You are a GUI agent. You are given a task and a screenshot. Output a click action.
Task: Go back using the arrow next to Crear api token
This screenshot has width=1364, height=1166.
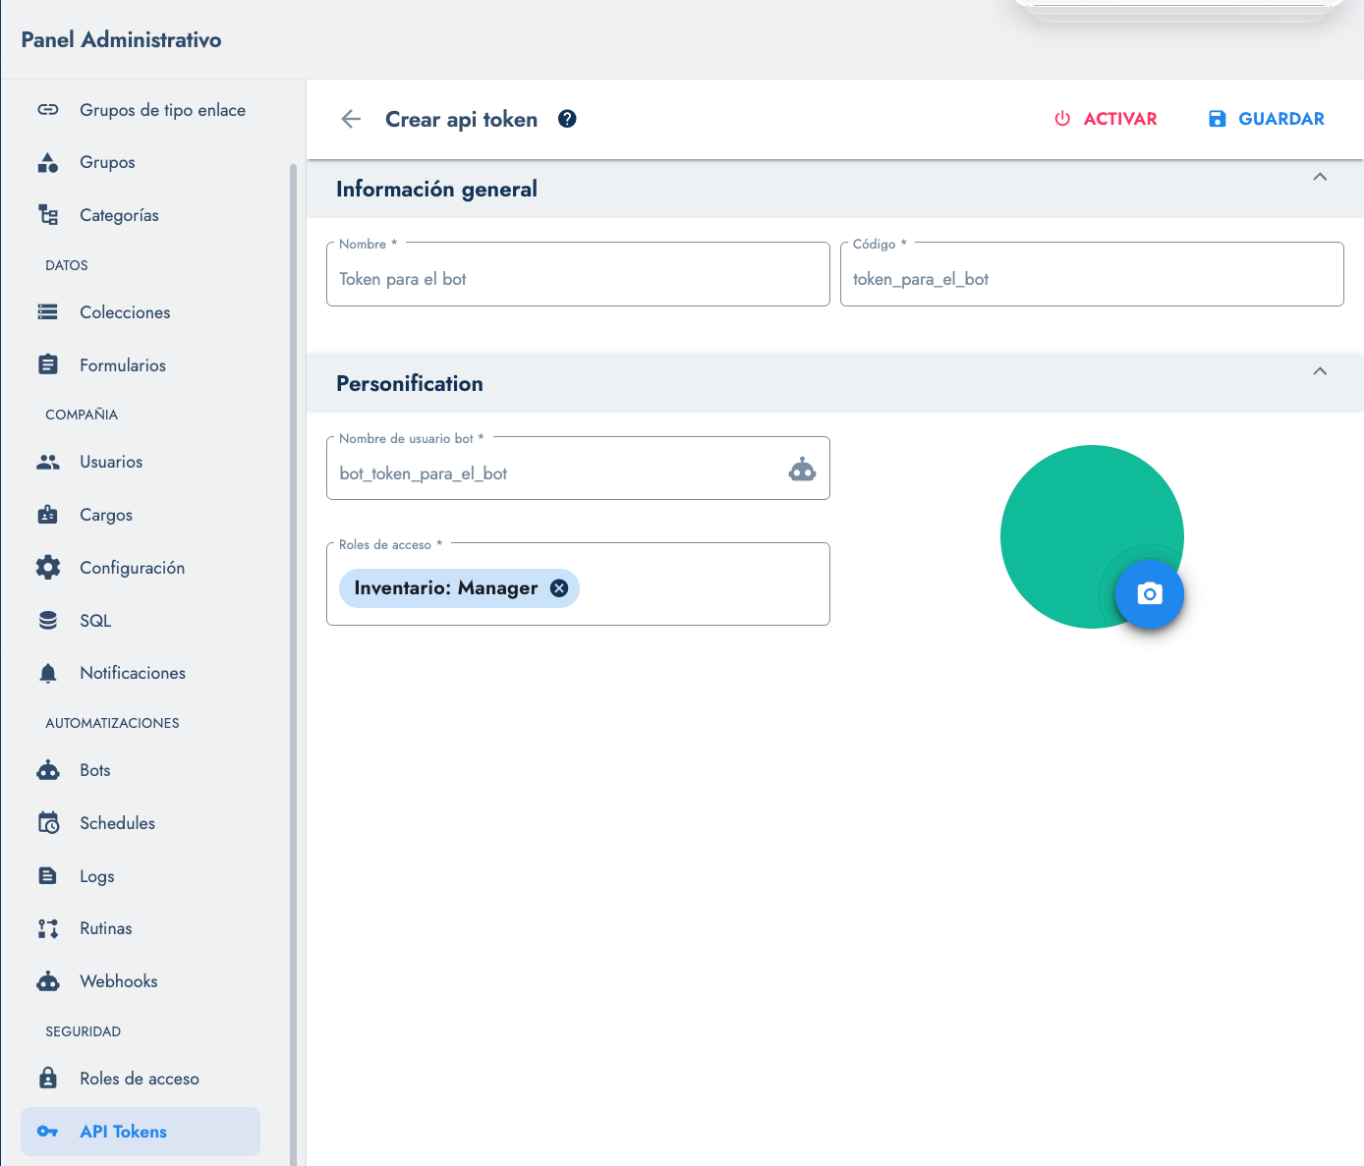pos(350,119)
